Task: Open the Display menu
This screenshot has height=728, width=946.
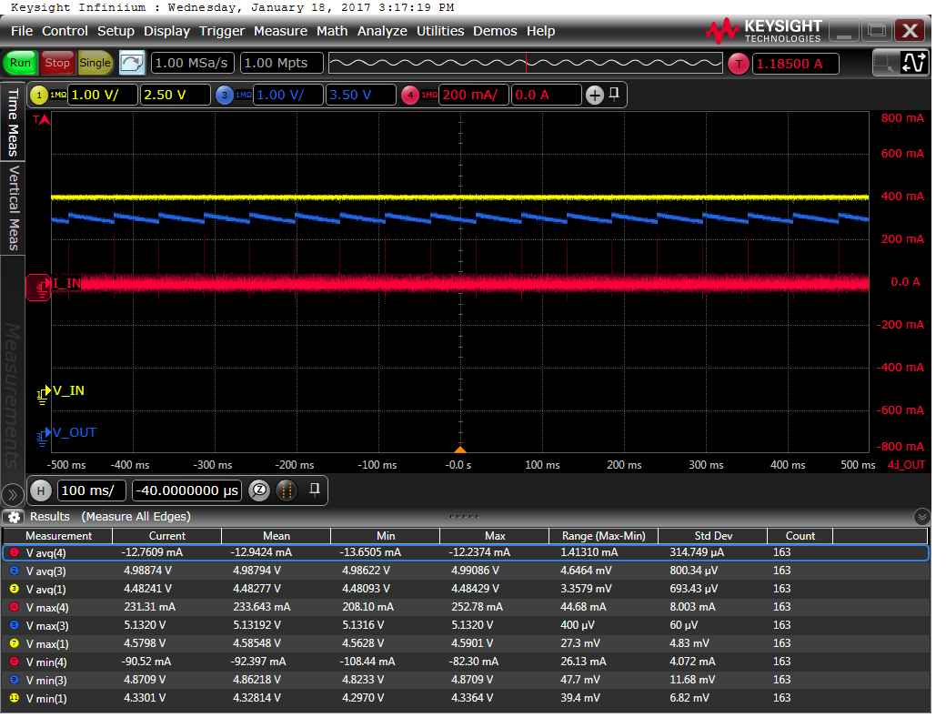Action: (x=166, y=31)
